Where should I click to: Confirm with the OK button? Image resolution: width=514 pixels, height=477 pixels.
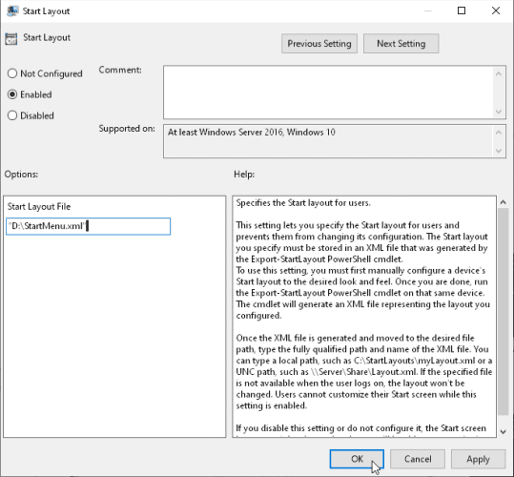coord(357,459)
